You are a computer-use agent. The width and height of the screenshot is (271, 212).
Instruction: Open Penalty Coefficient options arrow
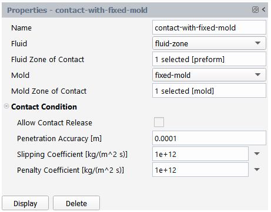pos(257,170)
